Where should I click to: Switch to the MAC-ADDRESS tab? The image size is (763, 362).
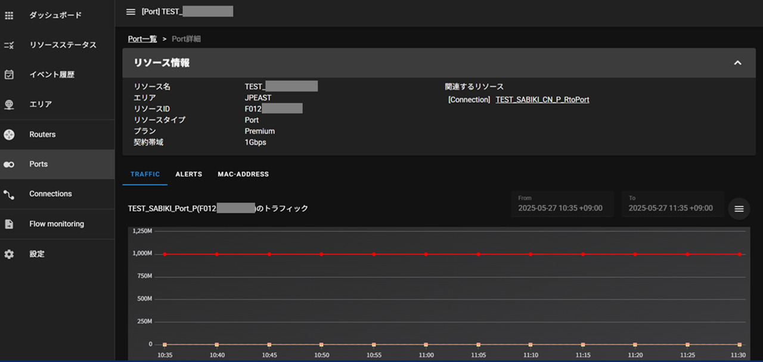243,174
